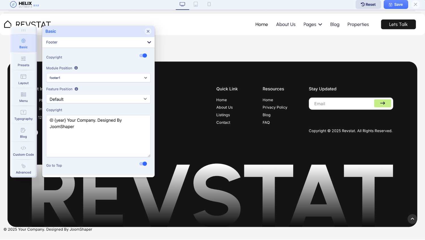This screenshot has width=425, height=240.
Task: Go to the Properties menu item
Action: coord(358,25)
